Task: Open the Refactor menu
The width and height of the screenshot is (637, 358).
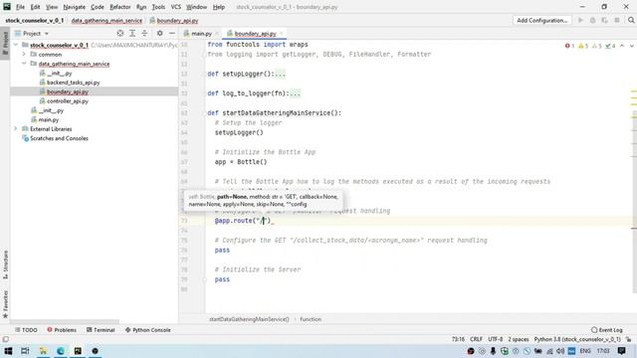Action: (x=120, y=7)
